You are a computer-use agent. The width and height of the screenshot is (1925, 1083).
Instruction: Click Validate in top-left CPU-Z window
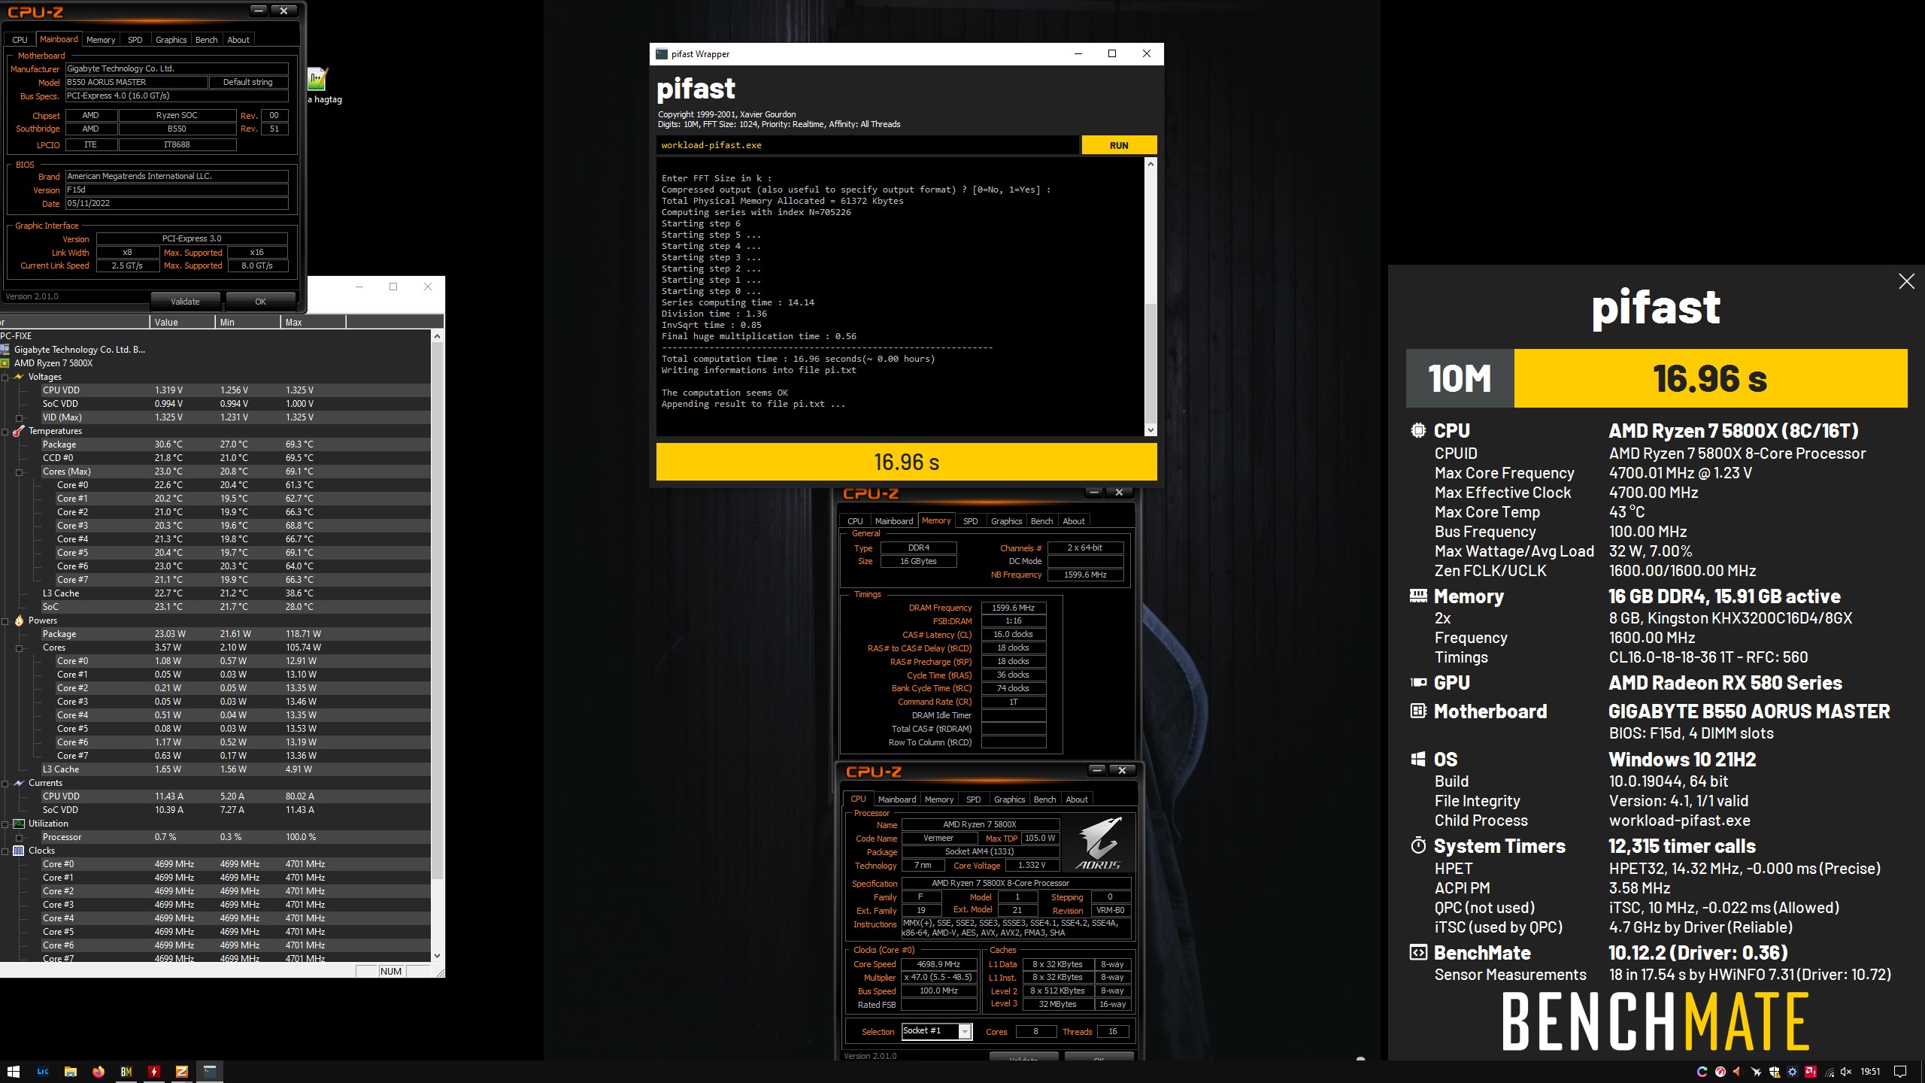[x=185, y=302]
